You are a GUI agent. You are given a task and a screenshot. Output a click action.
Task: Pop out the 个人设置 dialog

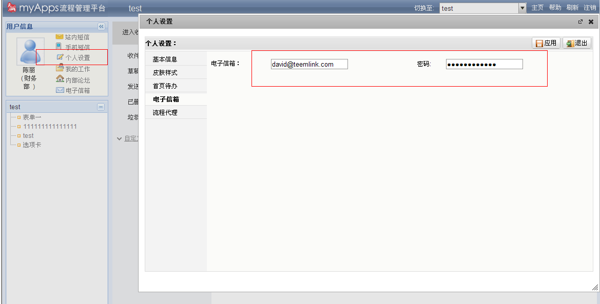click(x=580, y=22)
